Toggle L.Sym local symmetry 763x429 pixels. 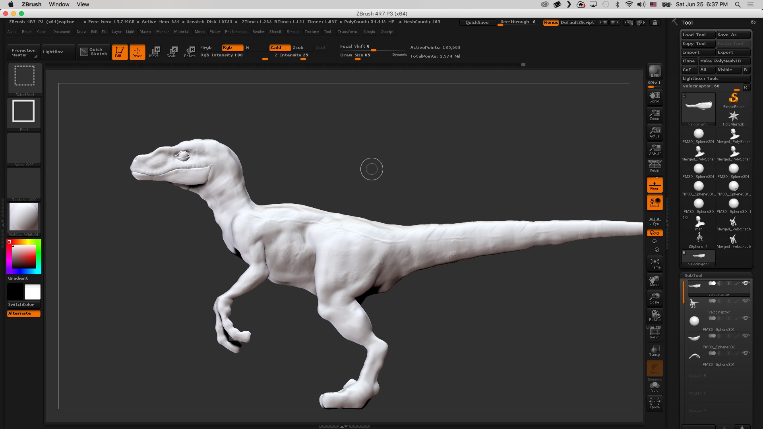(655, 220)
